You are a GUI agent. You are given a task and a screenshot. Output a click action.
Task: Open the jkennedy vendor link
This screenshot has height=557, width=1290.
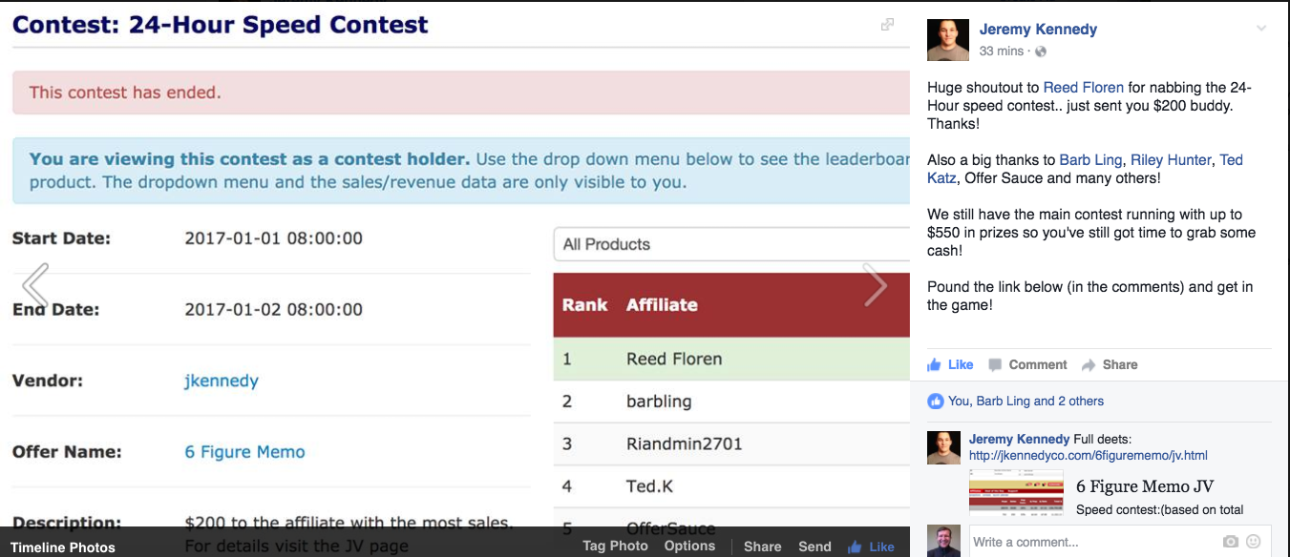pos(222,382)
